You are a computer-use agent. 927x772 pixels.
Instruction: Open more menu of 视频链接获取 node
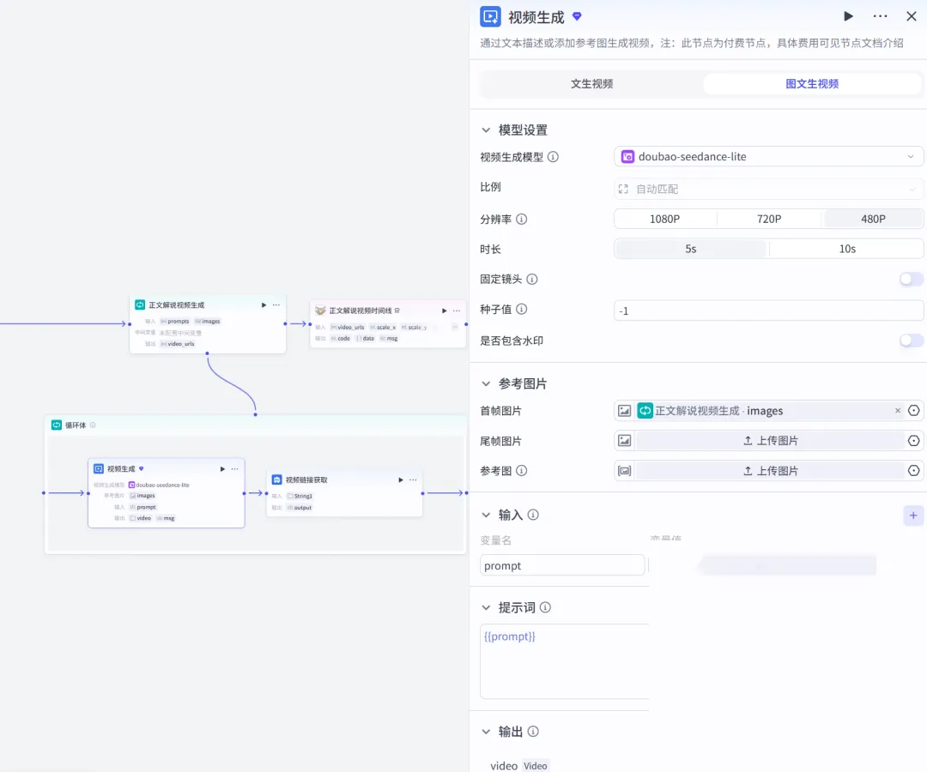[x=413, y=479]
